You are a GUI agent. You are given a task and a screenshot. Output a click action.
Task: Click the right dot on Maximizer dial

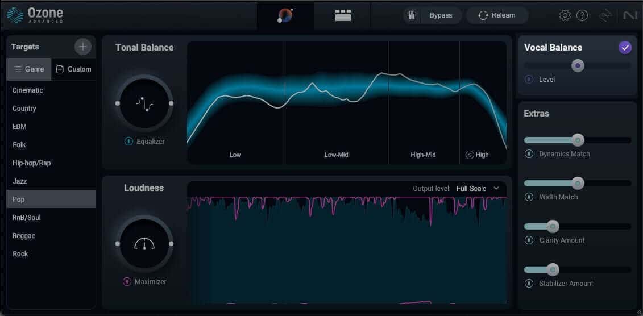[171, 244]
